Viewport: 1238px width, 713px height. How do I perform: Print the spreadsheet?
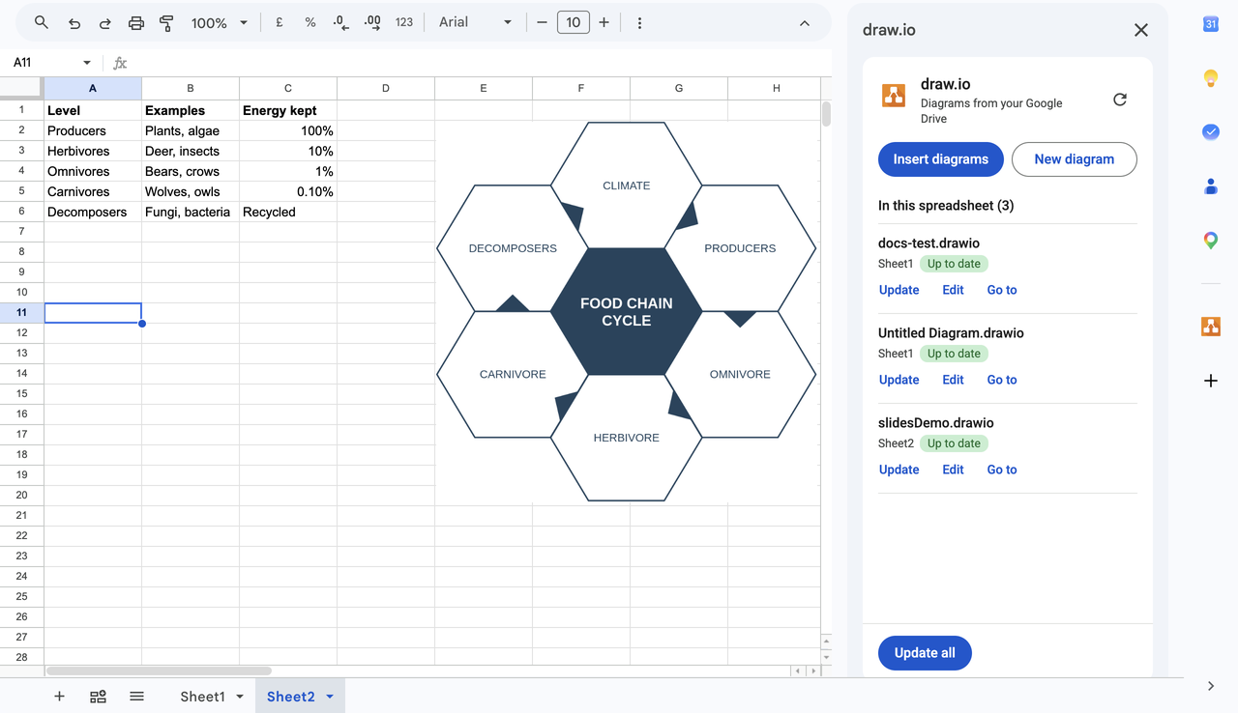tap(135, 22)
